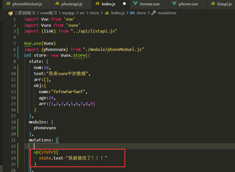The image size is (235, 172).
Task: Click the arr:[1,2,3,4,5,6,7,8,9] array
Action: tap(67, 104)
